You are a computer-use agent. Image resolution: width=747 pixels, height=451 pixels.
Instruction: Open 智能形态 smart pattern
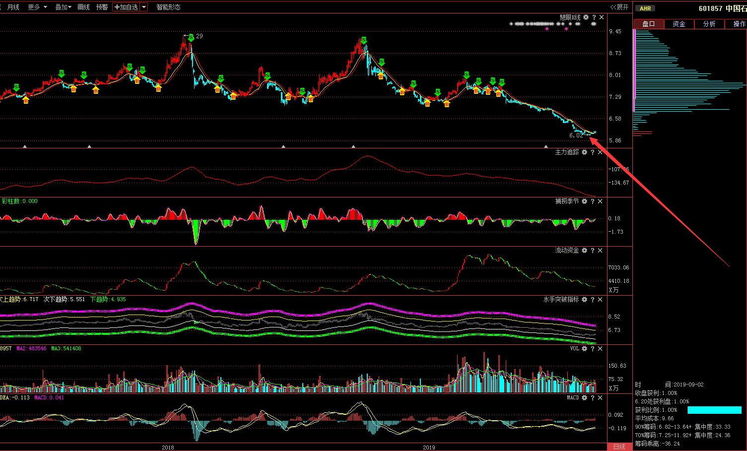click(x=168, y=7)
